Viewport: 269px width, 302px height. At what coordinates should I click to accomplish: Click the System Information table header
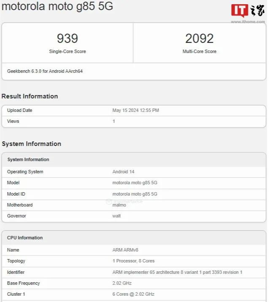pyautogui.click(x=28, y=159)
